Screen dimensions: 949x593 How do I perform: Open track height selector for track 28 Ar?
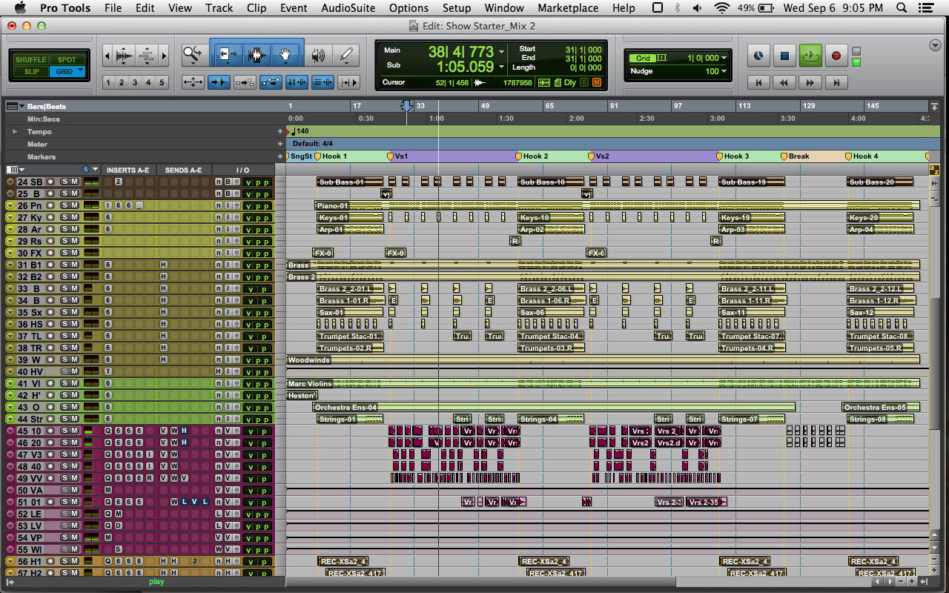point(10,229)
